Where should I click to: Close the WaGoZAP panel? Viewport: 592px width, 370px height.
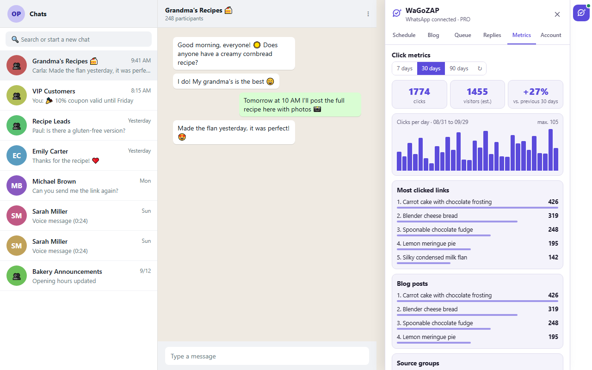(x=557, y=14)
